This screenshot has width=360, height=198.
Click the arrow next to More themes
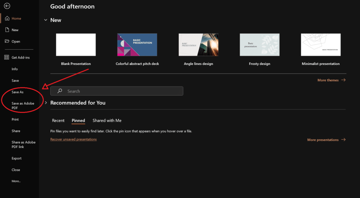[x=343, y=80]
